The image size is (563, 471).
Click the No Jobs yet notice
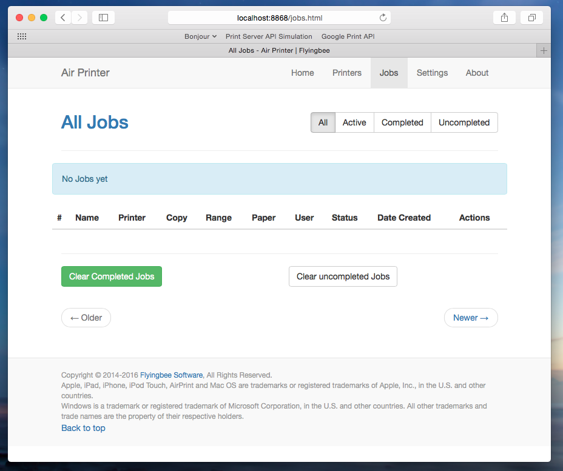click(279, 179)
